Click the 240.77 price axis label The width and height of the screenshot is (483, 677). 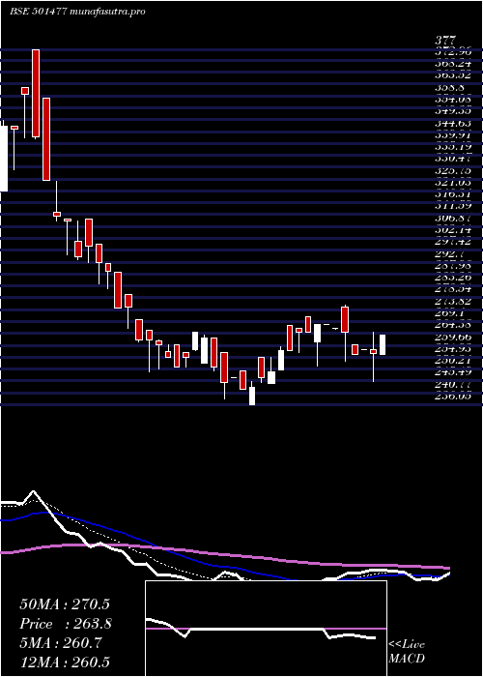tap(452, 384)
